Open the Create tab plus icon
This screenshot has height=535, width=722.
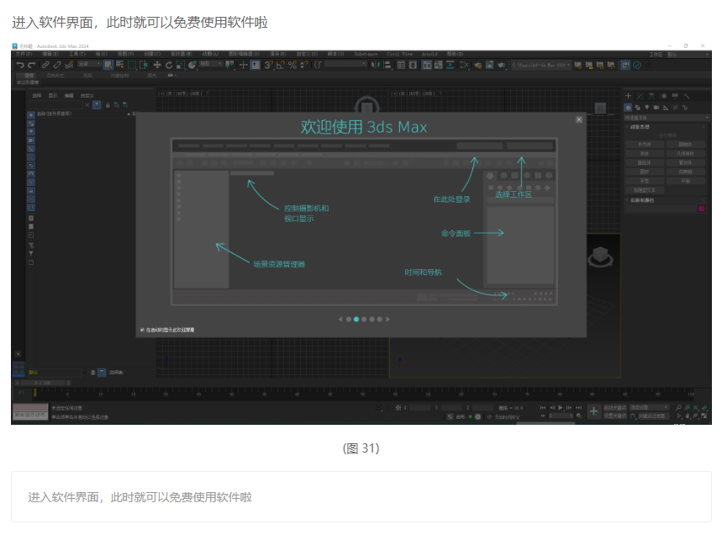click(x=628, y=96)
